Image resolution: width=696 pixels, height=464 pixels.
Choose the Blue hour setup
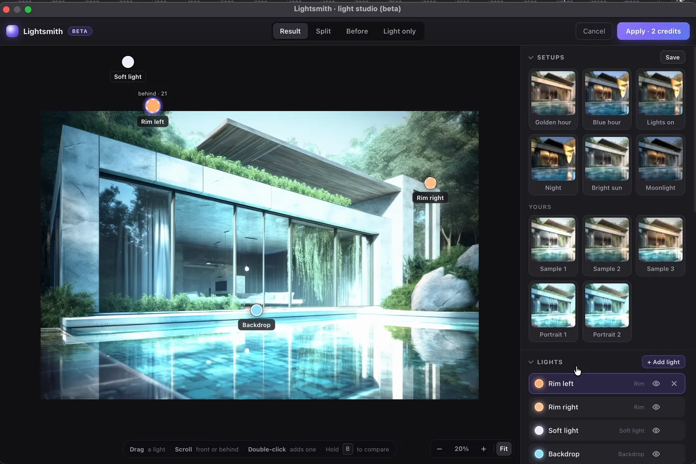point(607,99)
